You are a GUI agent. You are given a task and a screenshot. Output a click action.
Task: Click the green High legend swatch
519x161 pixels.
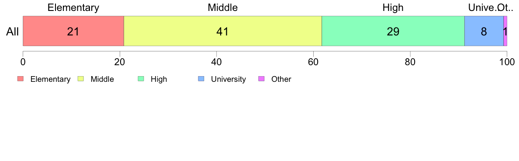141,79
